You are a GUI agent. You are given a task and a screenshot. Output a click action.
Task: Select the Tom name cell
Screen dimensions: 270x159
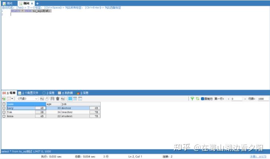click(21, 112)
